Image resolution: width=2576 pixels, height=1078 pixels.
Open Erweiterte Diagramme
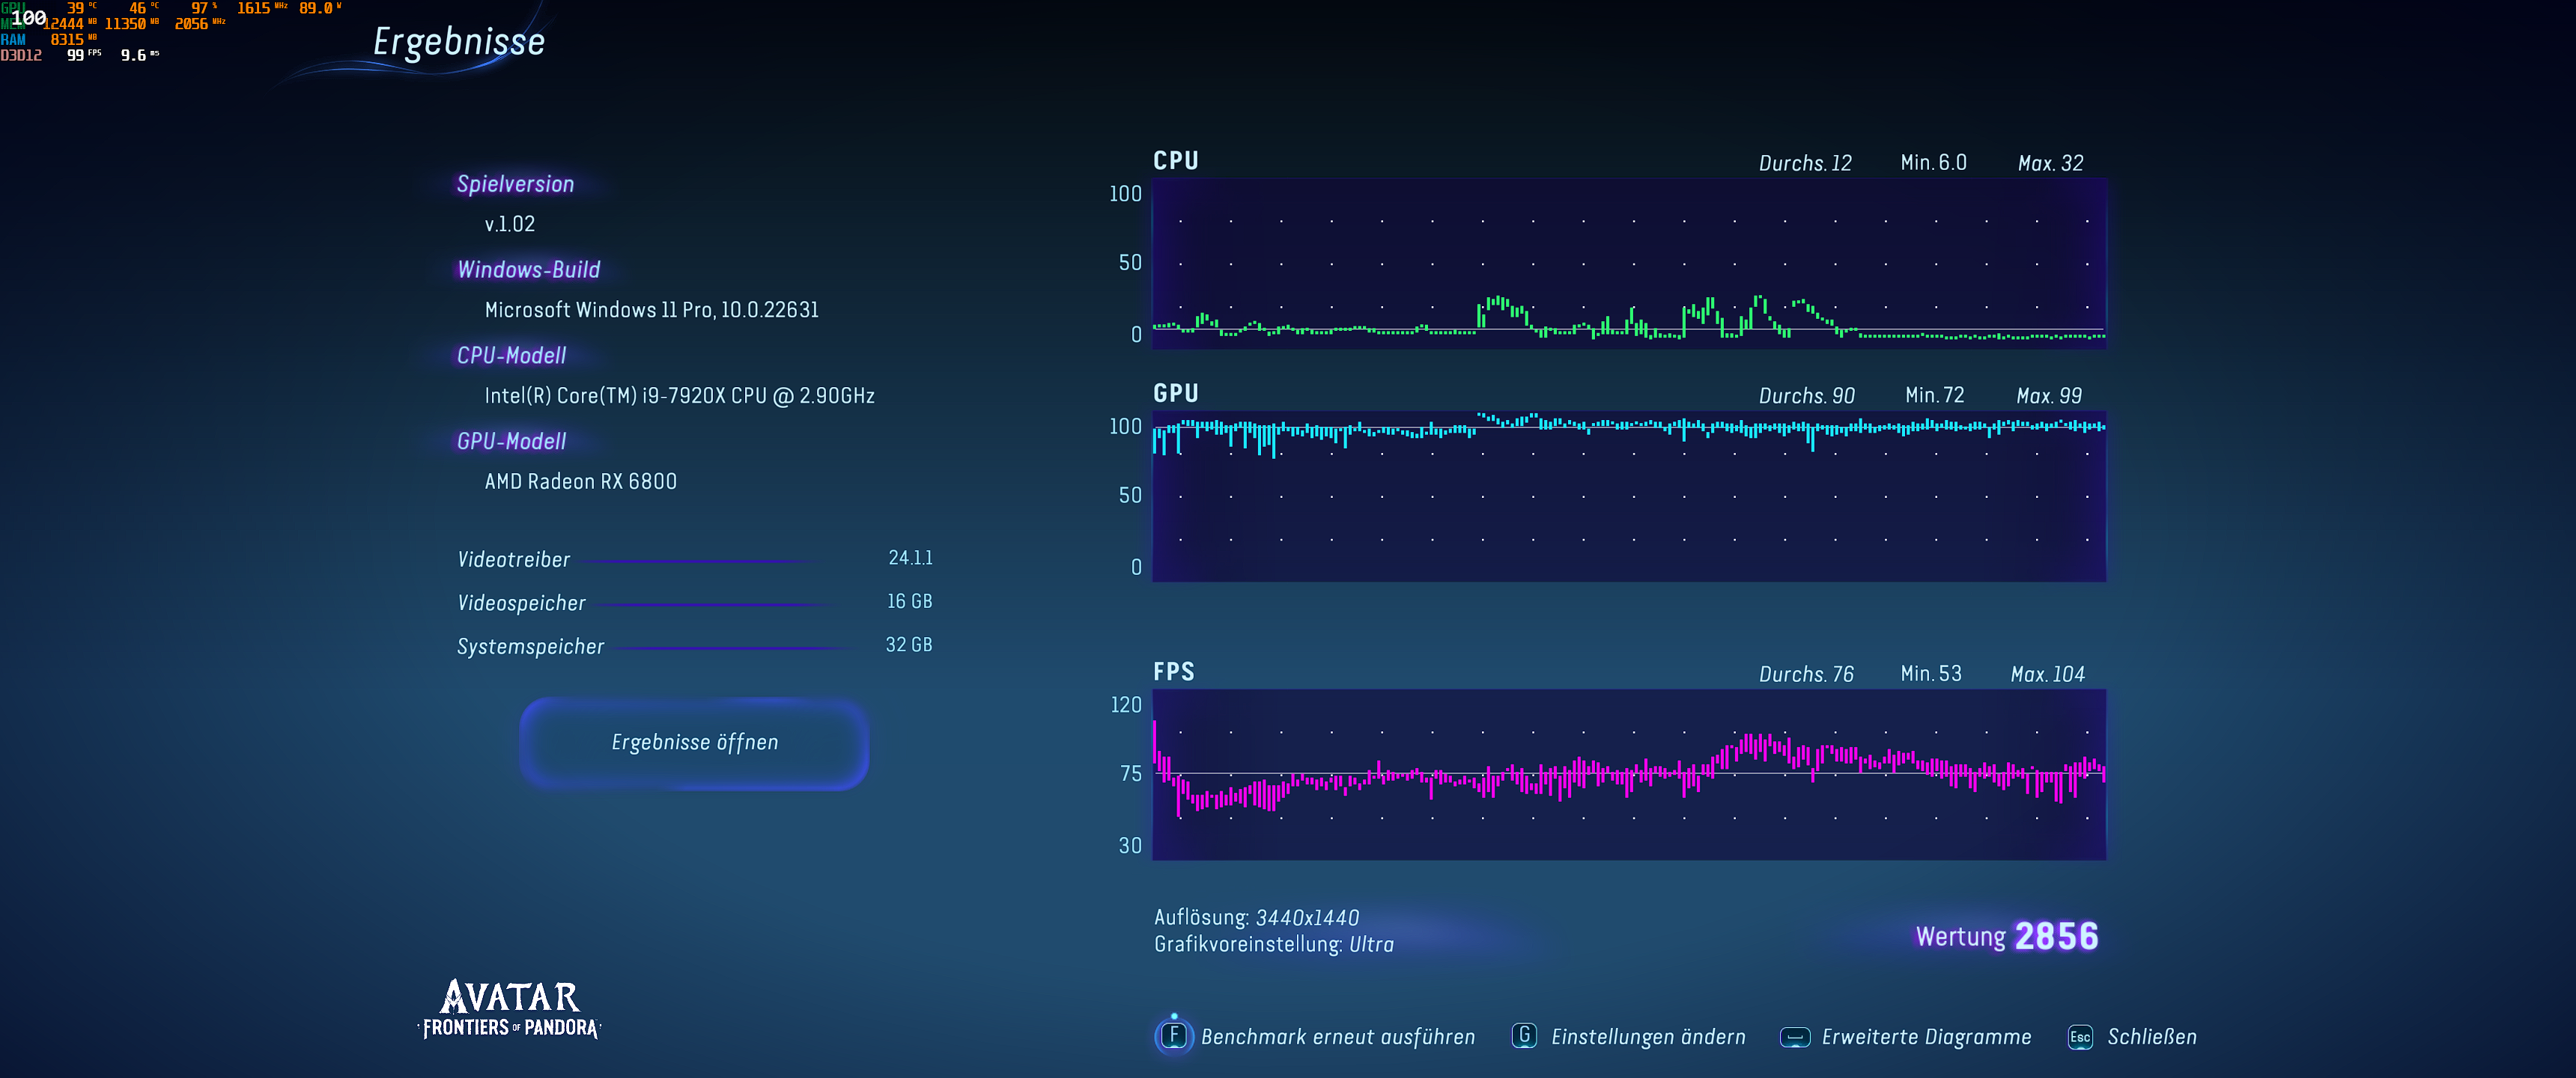click(1925, 1037)
